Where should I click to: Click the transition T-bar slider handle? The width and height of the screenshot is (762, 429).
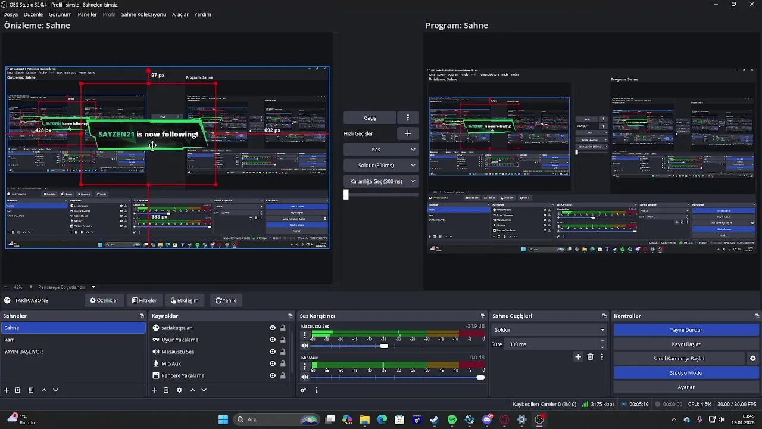click(x=346, y=194)
